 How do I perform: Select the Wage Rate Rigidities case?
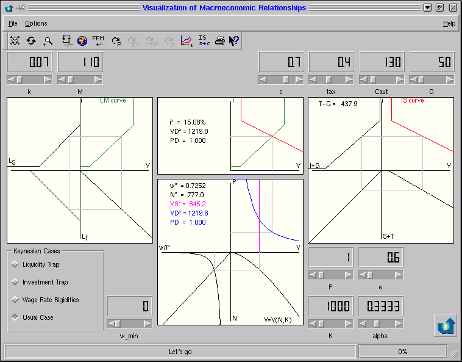pyautogui.click(x=45, y=300)
